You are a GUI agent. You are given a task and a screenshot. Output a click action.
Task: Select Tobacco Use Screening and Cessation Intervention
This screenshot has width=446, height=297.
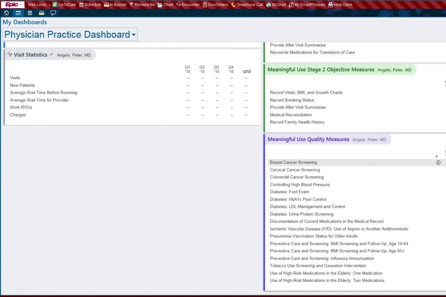(318, 266)
